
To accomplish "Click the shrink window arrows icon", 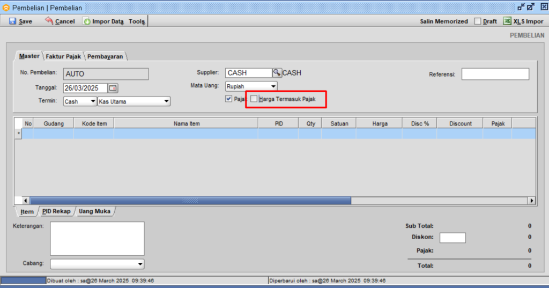I will click(521, 8).
